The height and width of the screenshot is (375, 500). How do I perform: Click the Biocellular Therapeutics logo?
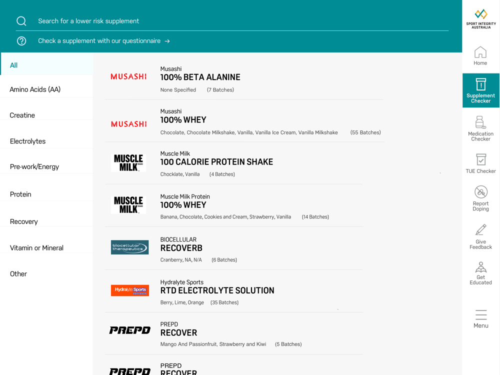130,247
